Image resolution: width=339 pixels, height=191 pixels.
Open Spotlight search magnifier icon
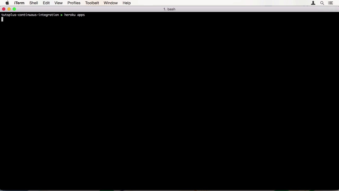[x=322, y=3]
